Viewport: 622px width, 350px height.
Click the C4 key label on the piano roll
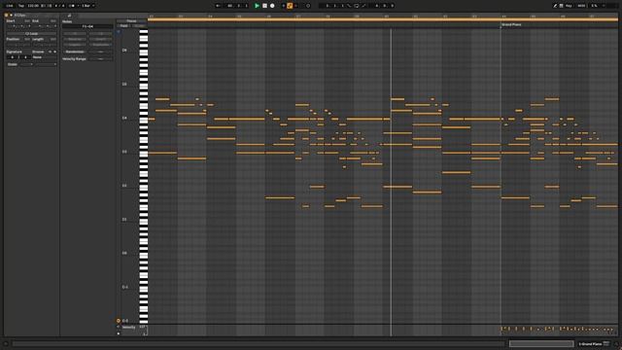click(124, 118)
